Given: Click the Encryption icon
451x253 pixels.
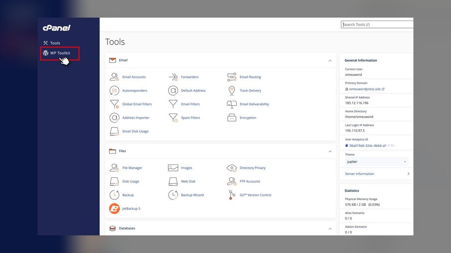Looking at the screenshot, I should point(232,118).
